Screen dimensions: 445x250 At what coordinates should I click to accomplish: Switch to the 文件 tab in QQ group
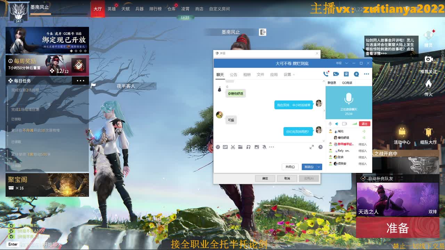tap(260, 74)
